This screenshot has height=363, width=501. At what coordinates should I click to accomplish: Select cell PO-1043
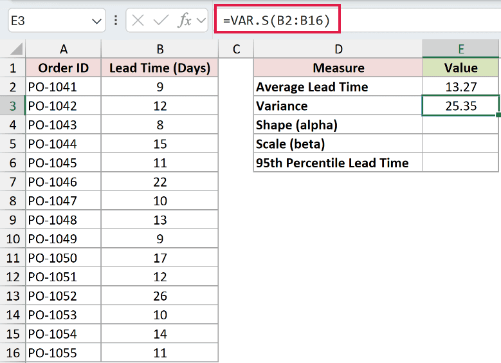(x=63, y=125)
